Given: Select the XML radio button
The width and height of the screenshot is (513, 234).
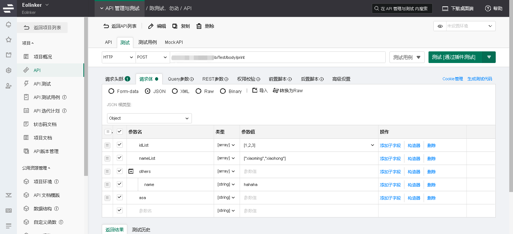Looking at the screenshot, I should coord(175,91).
